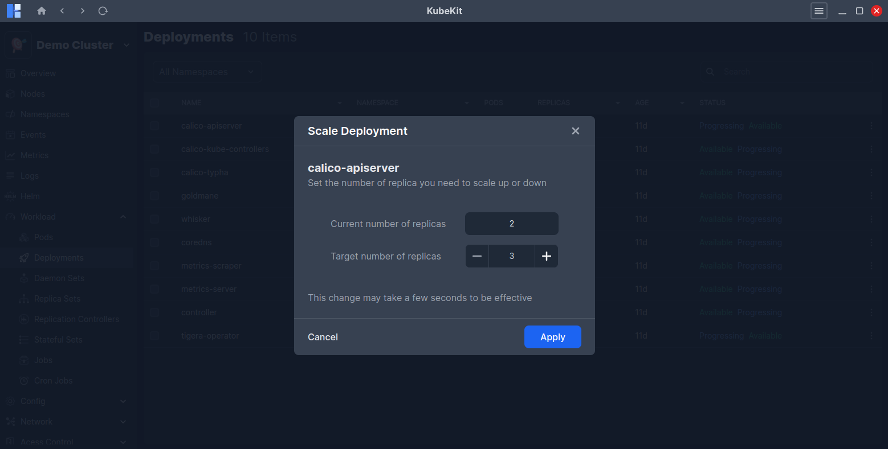Click the KubeKit logo icon
Viewport: 888px width, 449px height.
[x=14, y=11]
